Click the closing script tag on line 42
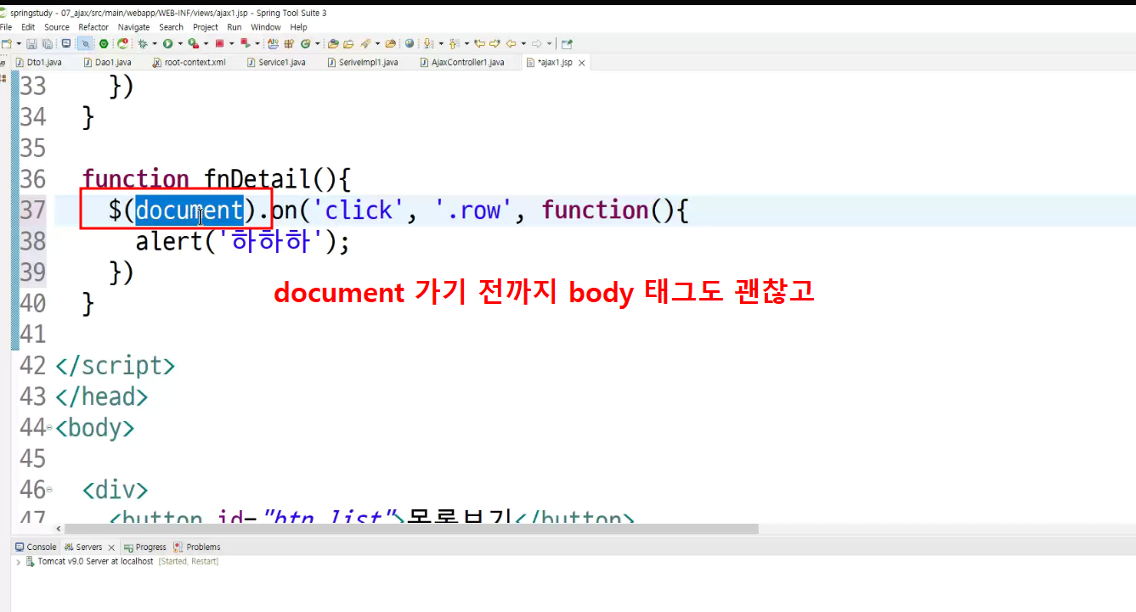Screen dimensions: 1136x612 point(115,366)
